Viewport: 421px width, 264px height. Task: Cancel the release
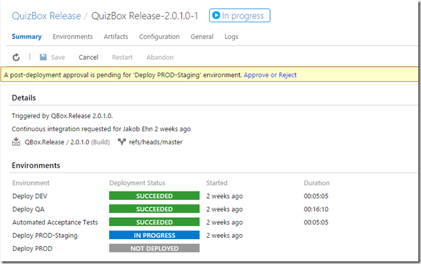pos(88,57)
